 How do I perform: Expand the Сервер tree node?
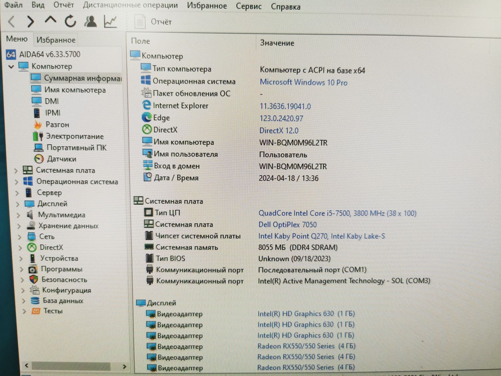pos(17,193)
